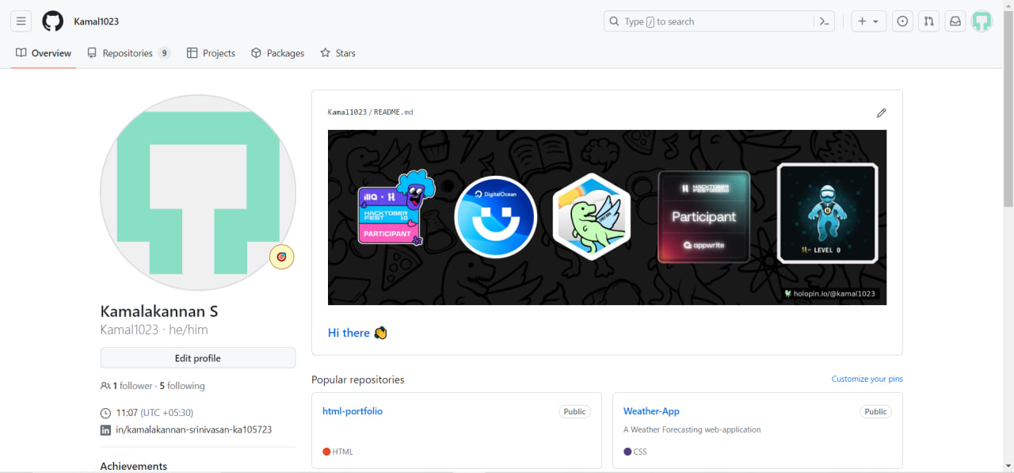The image size is (1014, 473).
Task: Click the large profile avatar image
Action: click(x=198, y=193)
